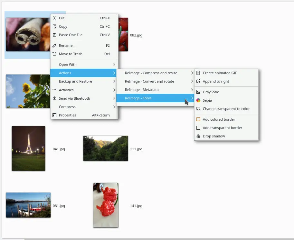Click the scissors Cut icon
The width and height of the screenshot is (294, 240).
click(54, 18)
